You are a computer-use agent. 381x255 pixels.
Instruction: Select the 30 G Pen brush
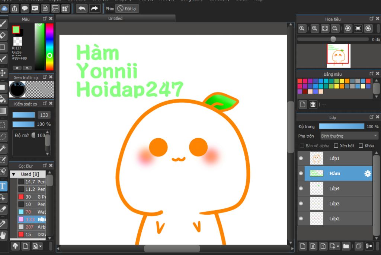tap(32, 197)
